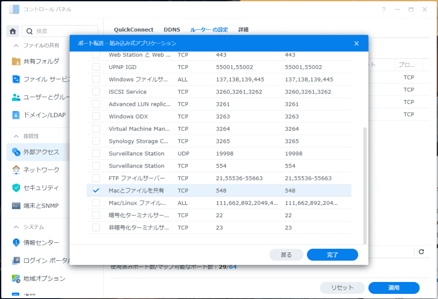Open the ネットワーク house icon
Viewport: 438px width, 299px height.
[16, 170]
